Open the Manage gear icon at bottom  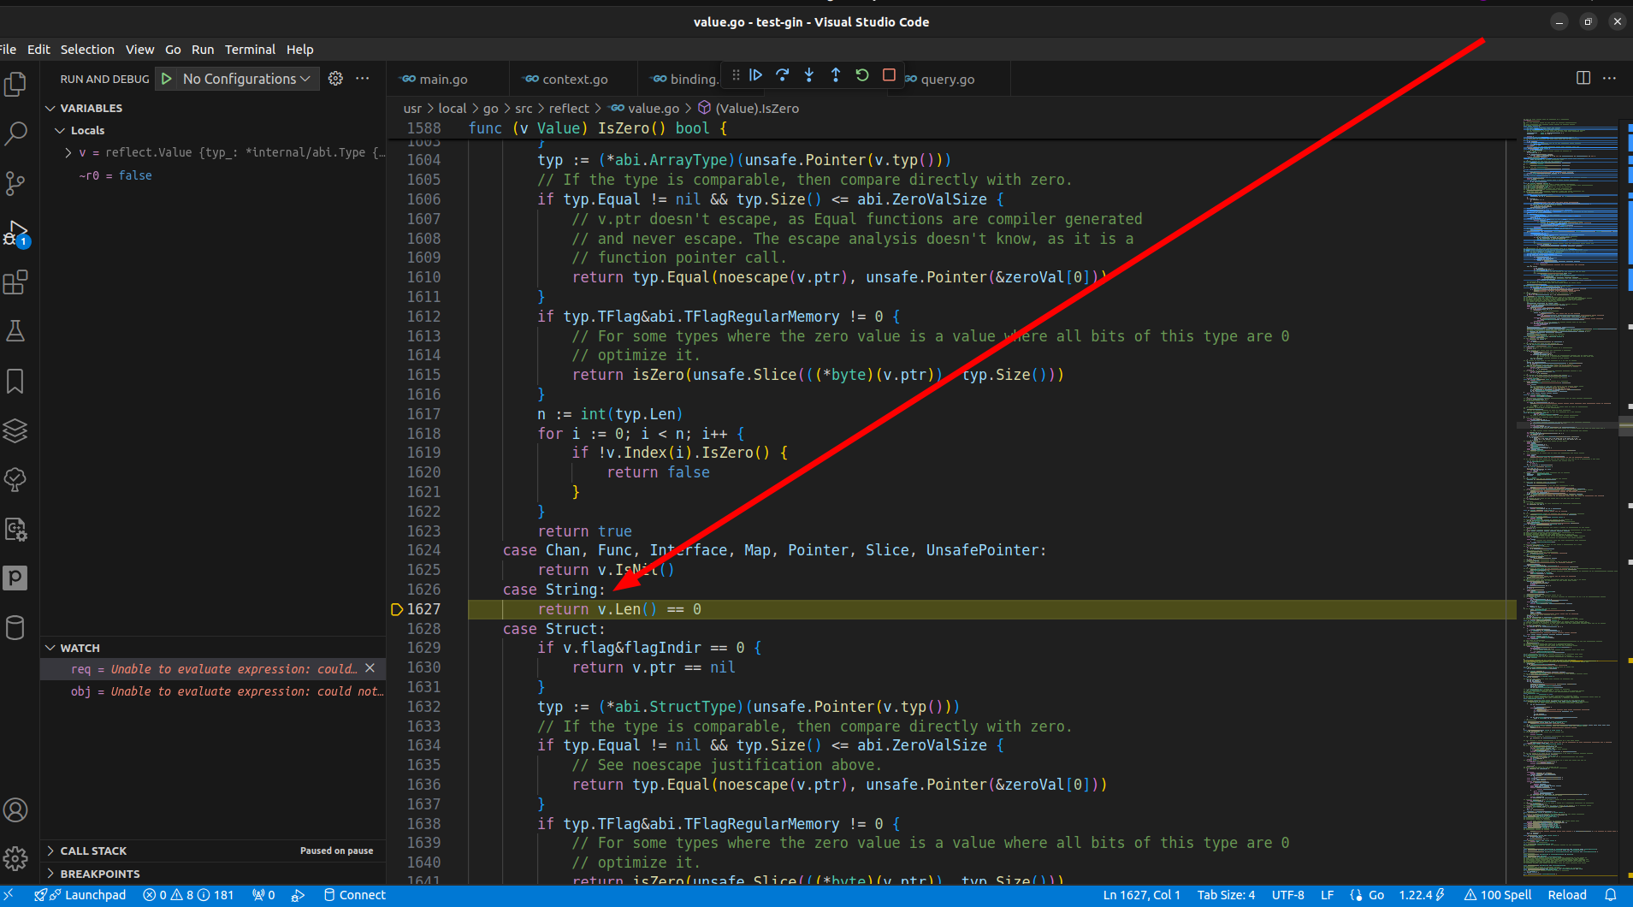tap(15, 858)
